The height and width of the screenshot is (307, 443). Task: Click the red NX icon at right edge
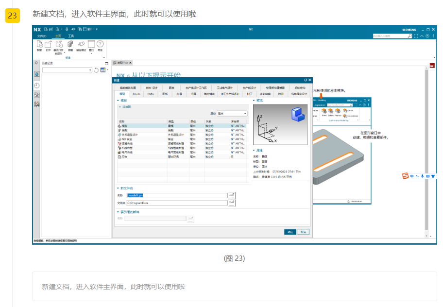point(432,66)
